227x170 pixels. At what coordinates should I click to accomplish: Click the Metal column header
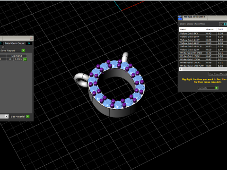[x=192, y=29]
